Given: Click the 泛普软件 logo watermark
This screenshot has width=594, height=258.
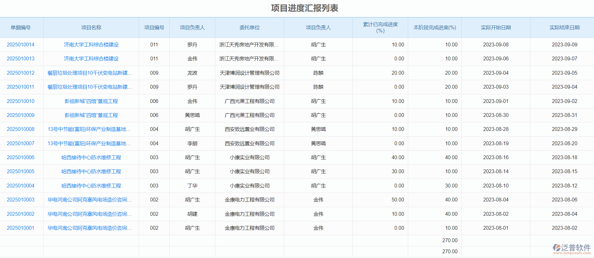Looking at the screenshot, I should (572, 249).
